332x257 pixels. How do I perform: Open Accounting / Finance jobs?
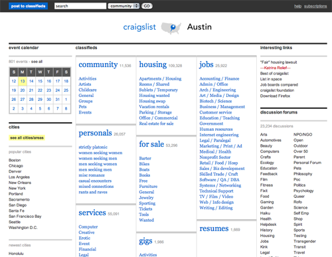[x=219, y=78]
